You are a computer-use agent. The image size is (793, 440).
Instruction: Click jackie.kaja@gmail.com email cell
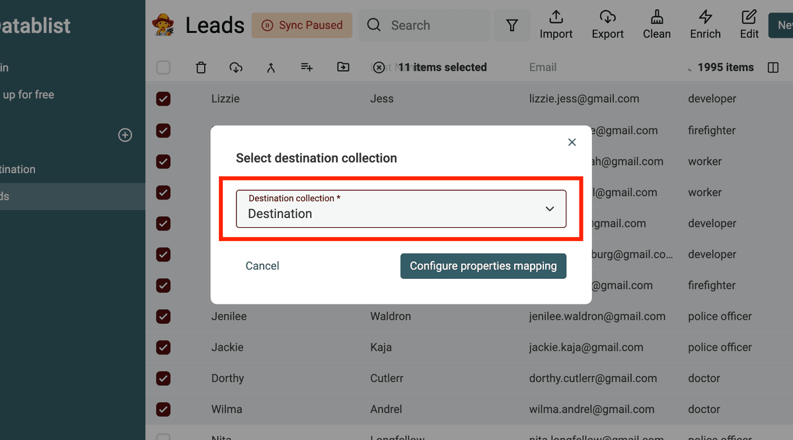(x=586, y=347)
